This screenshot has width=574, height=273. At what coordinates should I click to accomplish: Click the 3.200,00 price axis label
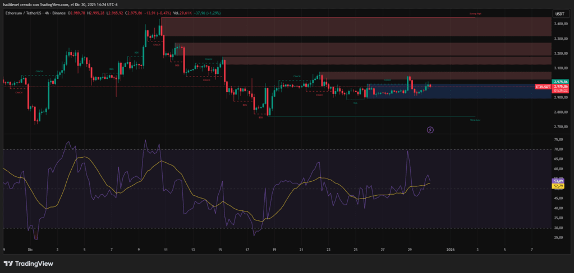(x=561, y=53)
